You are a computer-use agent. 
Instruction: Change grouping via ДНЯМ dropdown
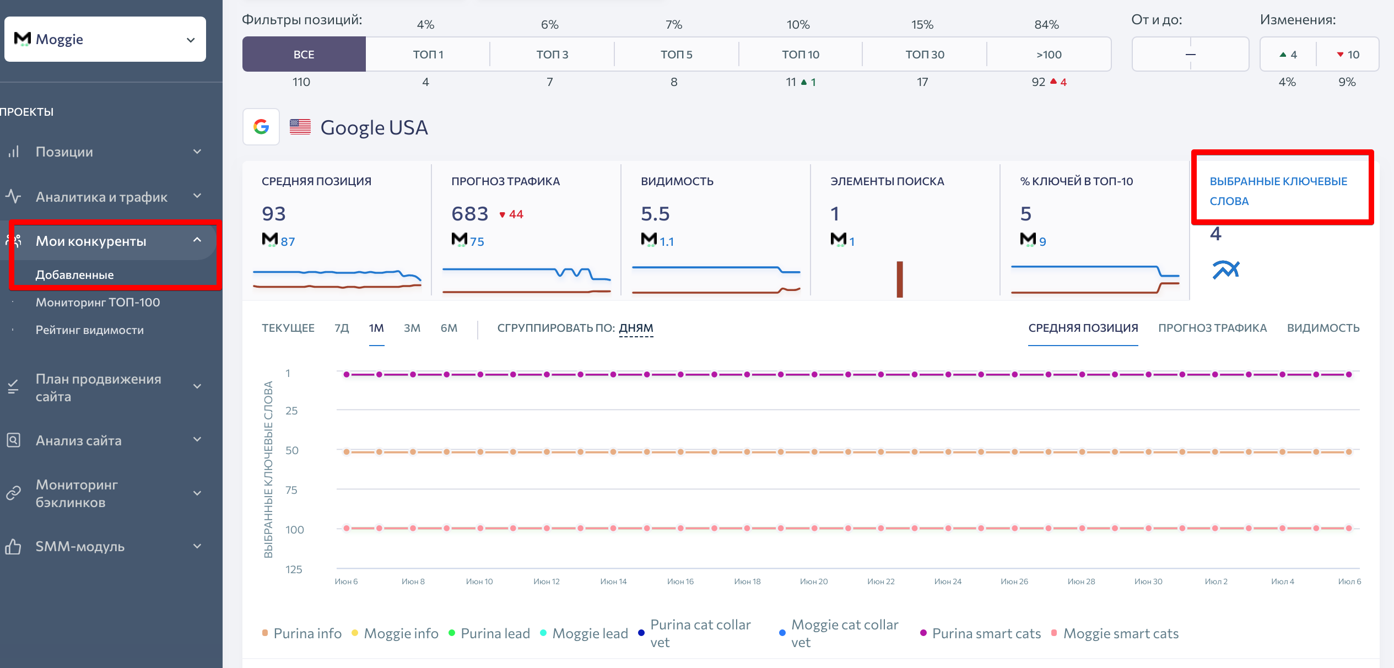pyautogui.click(x=636, y=328)
